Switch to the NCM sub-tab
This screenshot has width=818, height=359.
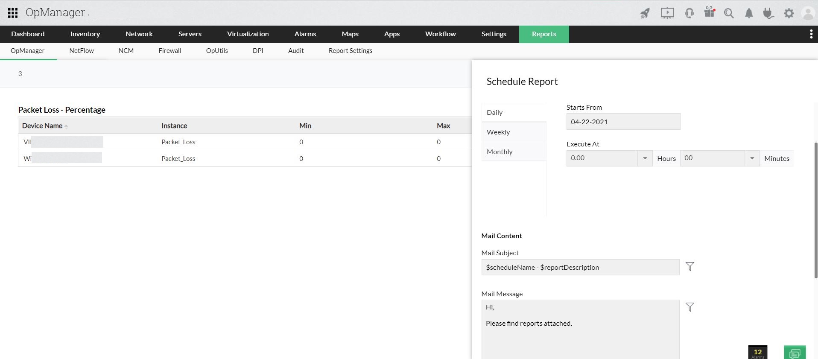click(x=126, y=51)
